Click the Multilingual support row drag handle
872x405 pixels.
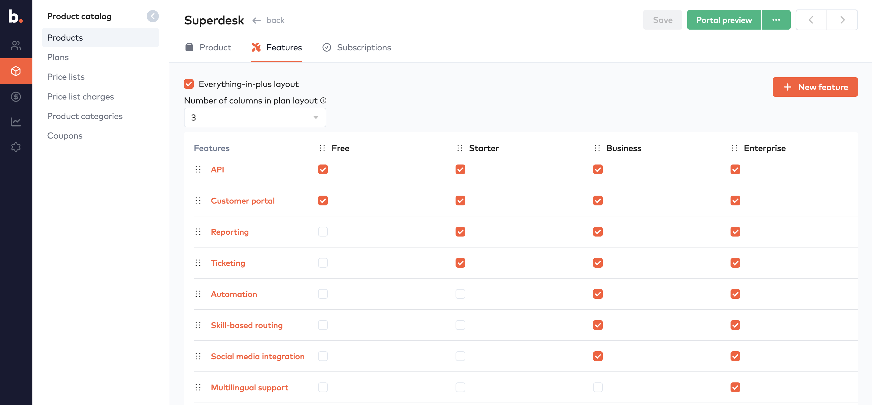198,387
